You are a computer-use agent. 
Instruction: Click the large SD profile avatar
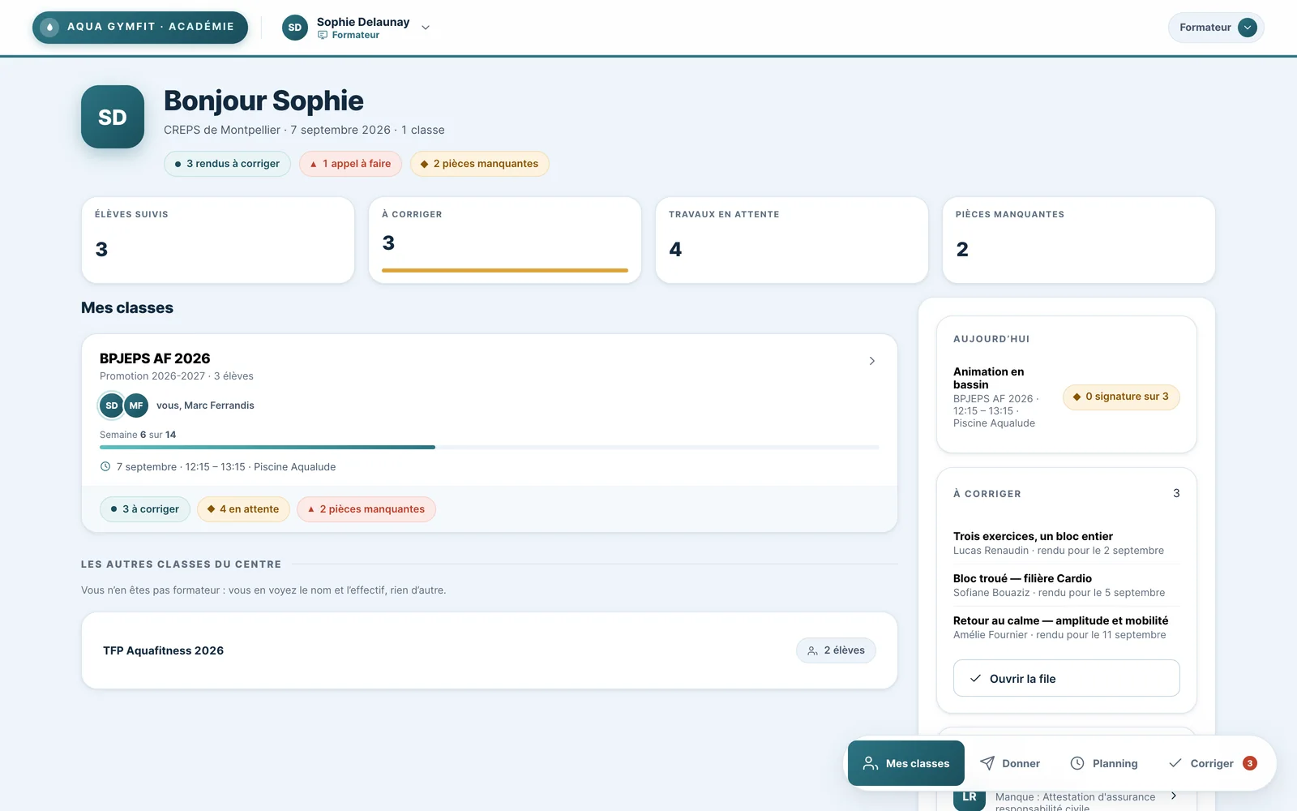pyautogui.click(x=113, y=117)
